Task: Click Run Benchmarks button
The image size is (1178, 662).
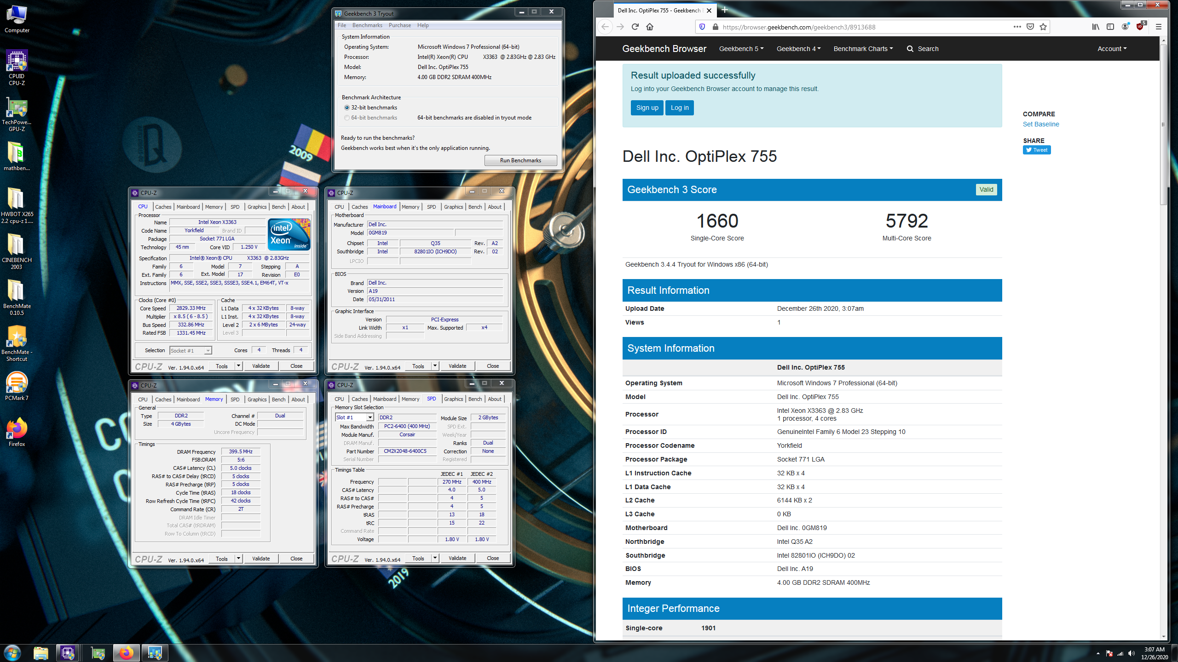Action: pyautogui.click(x=520, y=160)
